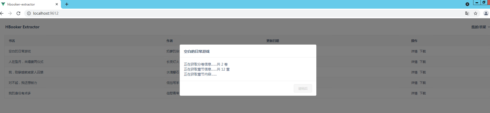
Task: Click the dialog title 空白的日常游戏
Action: [197, 51]
